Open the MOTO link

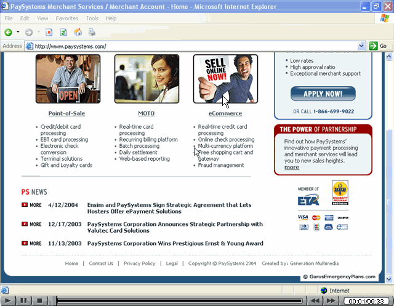(147, 113)
